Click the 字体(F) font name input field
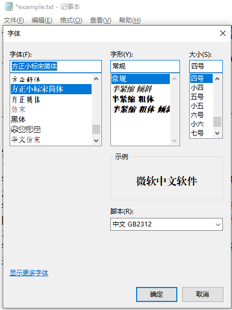This screenshot has width=232, height=310. [x=56, y=66]
